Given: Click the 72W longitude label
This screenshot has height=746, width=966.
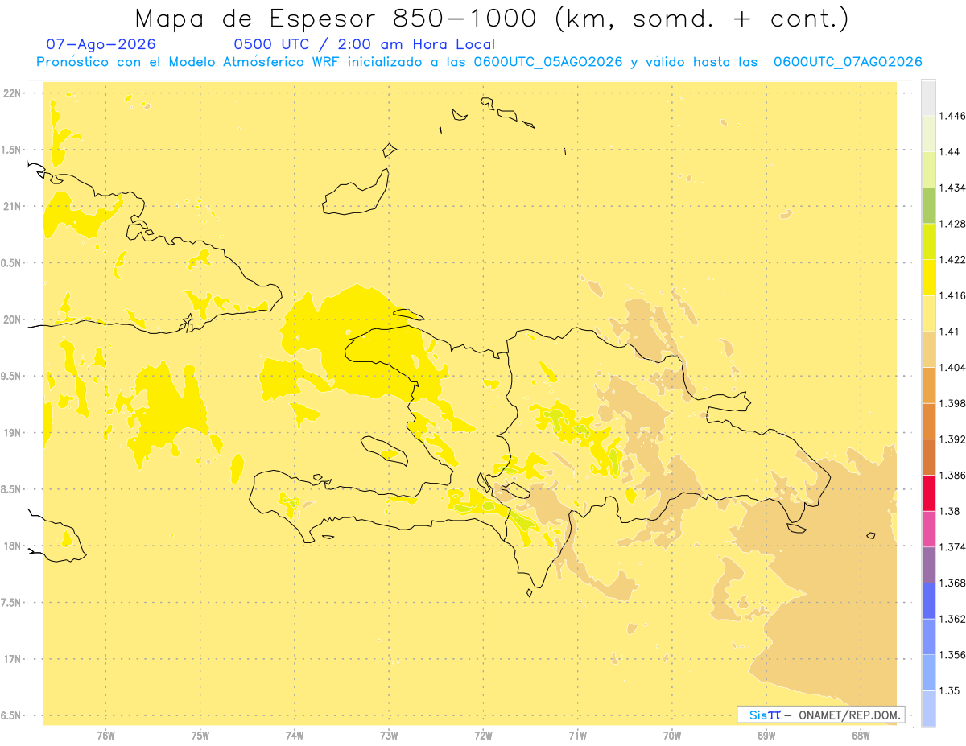Looking at the screenshot, I should [483, 735].
